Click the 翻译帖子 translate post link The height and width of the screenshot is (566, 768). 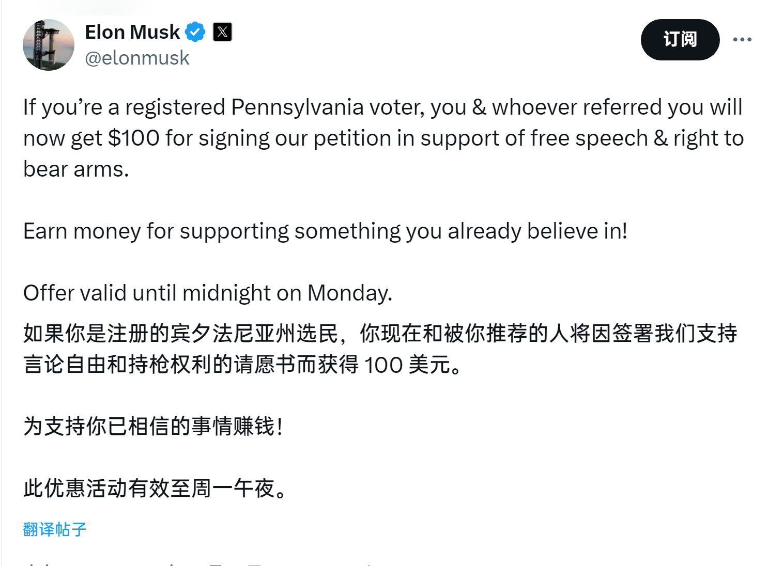tap(55, 529)
